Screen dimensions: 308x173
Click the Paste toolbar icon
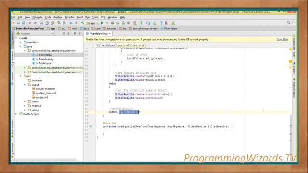[x=52, y=23]
